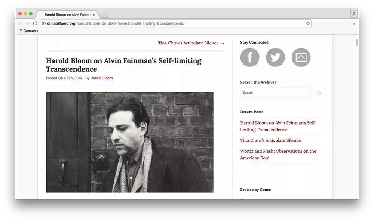Bookmark page with the star icon
The image size is (374, 221).
[x=308, y=24]
